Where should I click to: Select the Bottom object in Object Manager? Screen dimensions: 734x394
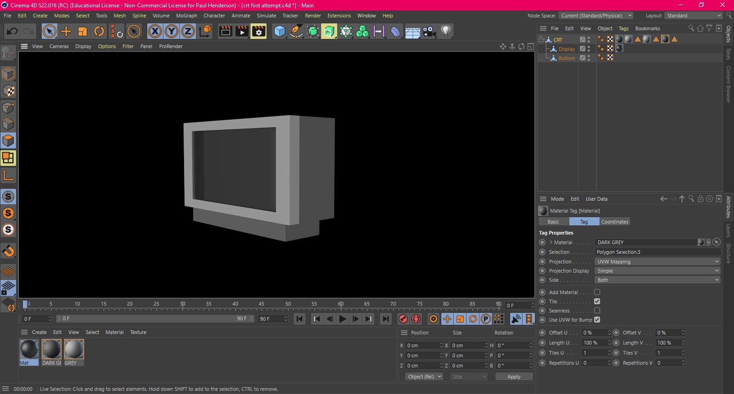click(567, 58)
